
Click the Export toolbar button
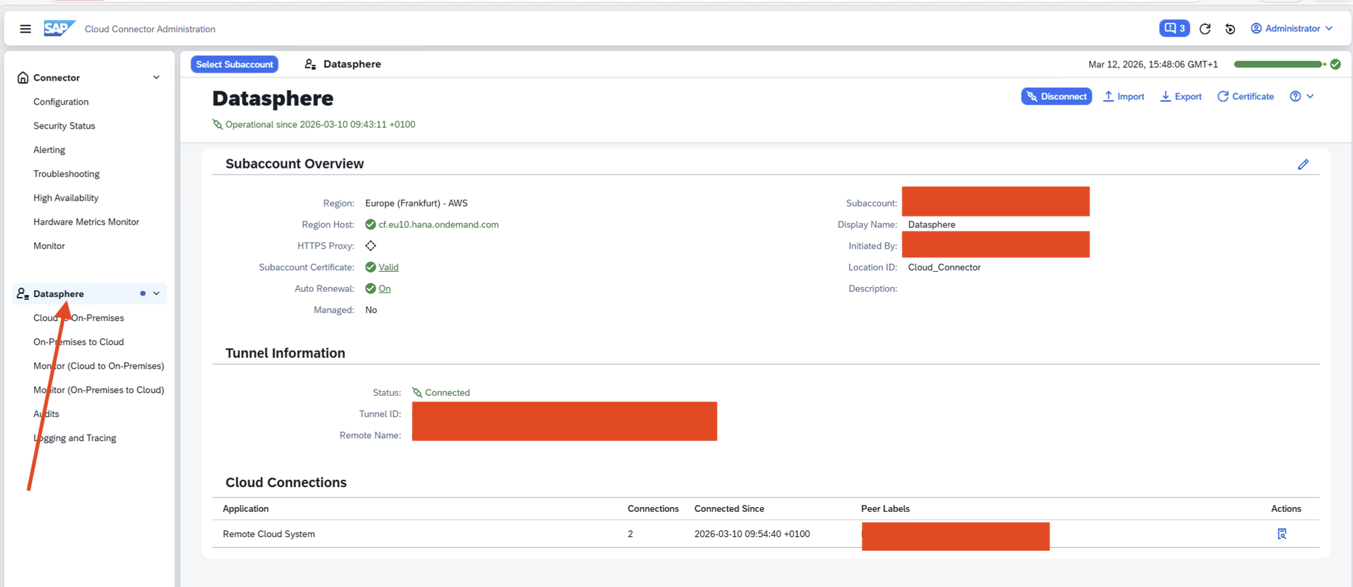[1180, 97]
